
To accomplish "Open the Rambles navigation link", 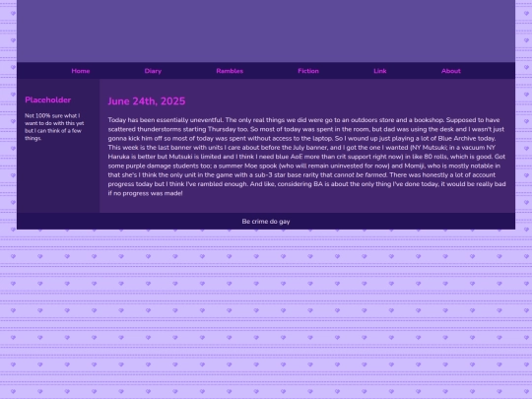I will 230,71.
